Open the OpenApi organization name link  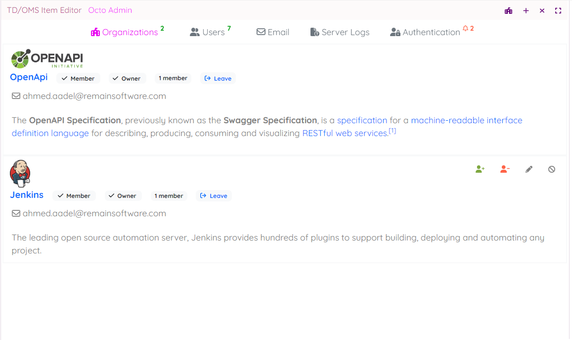tap(29, 77)
